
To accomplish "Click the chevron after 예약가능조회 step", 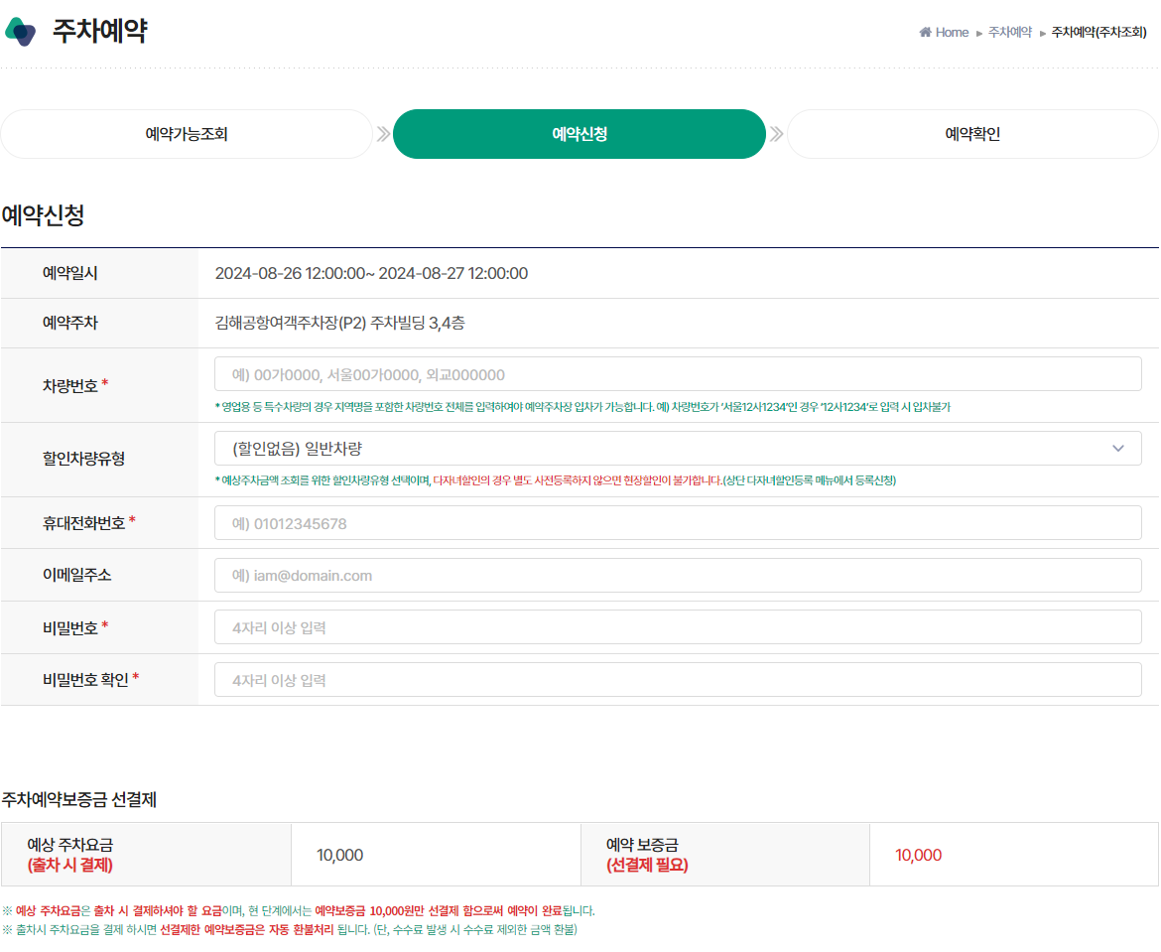I will tap(382, 134).
